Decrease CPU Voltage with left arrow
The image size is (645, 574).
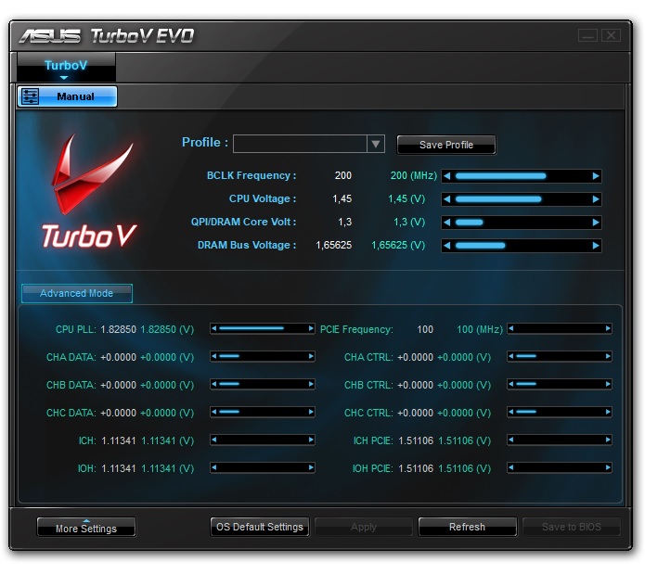[x=447, y=199]
